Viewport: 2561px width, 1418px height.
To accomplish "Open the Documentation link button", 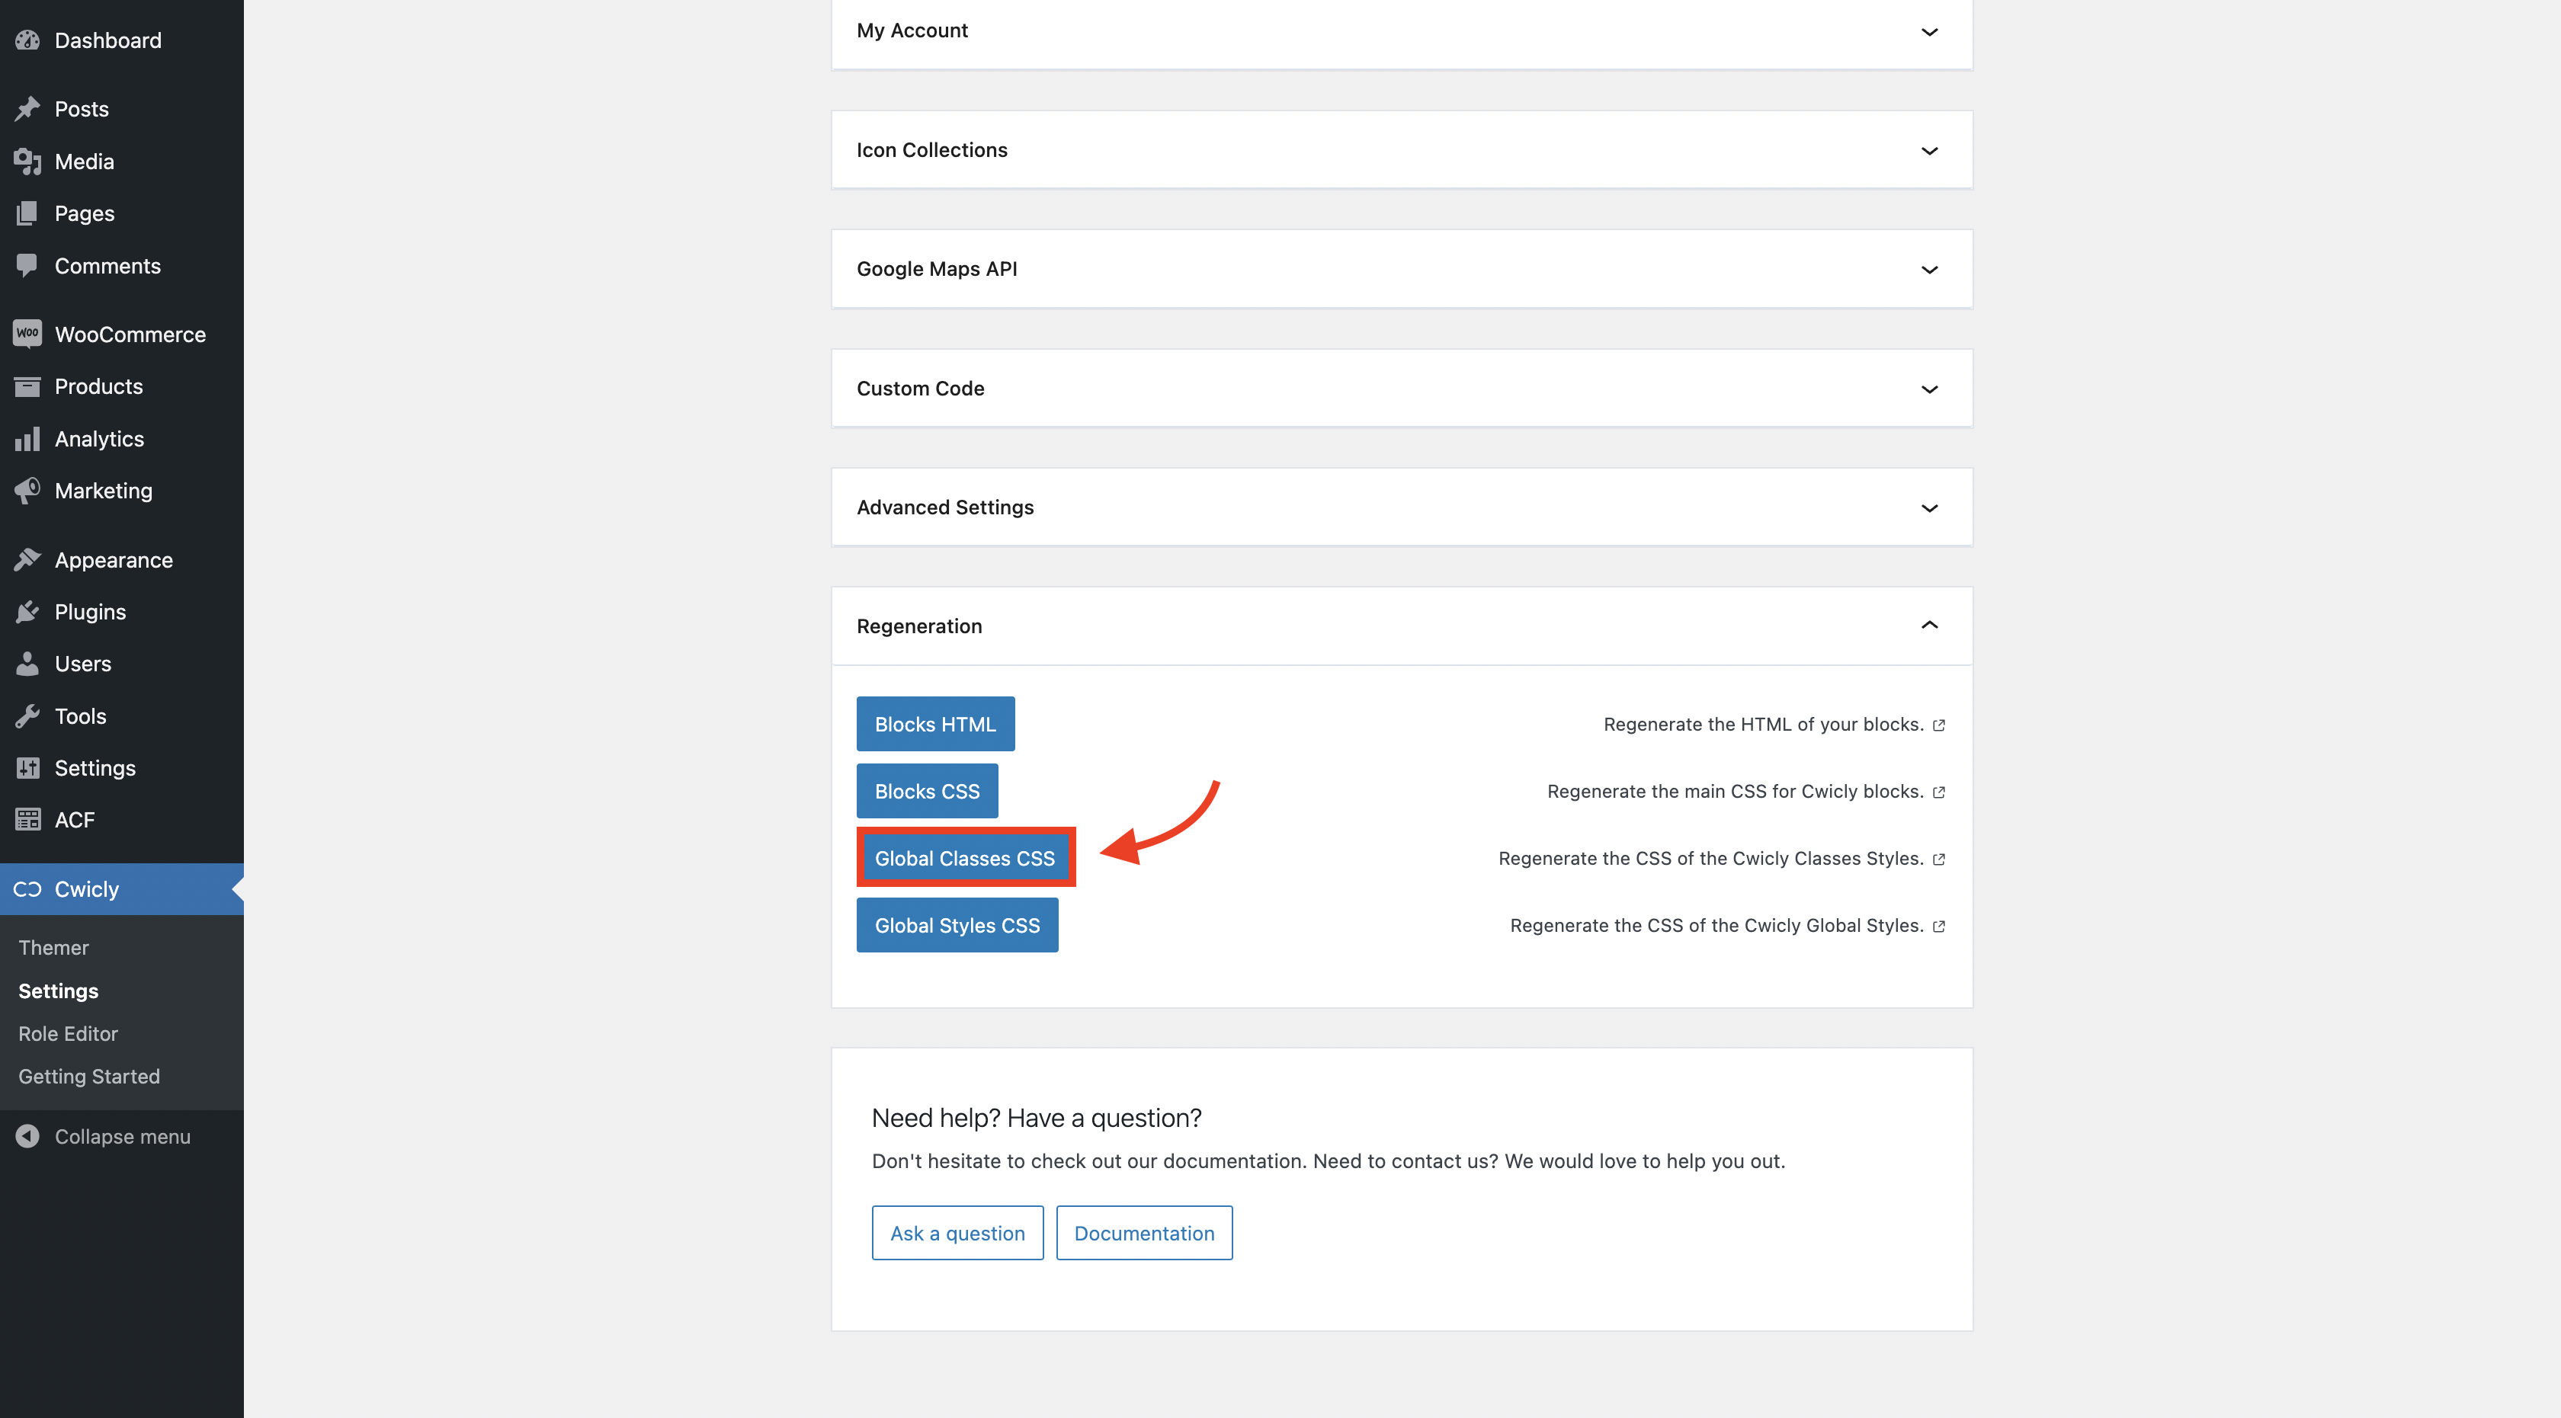I will [x=1143, y=1233].
